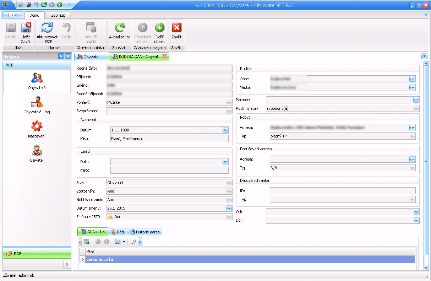
Task: Select the Děti tab
Action: point(118,232)
